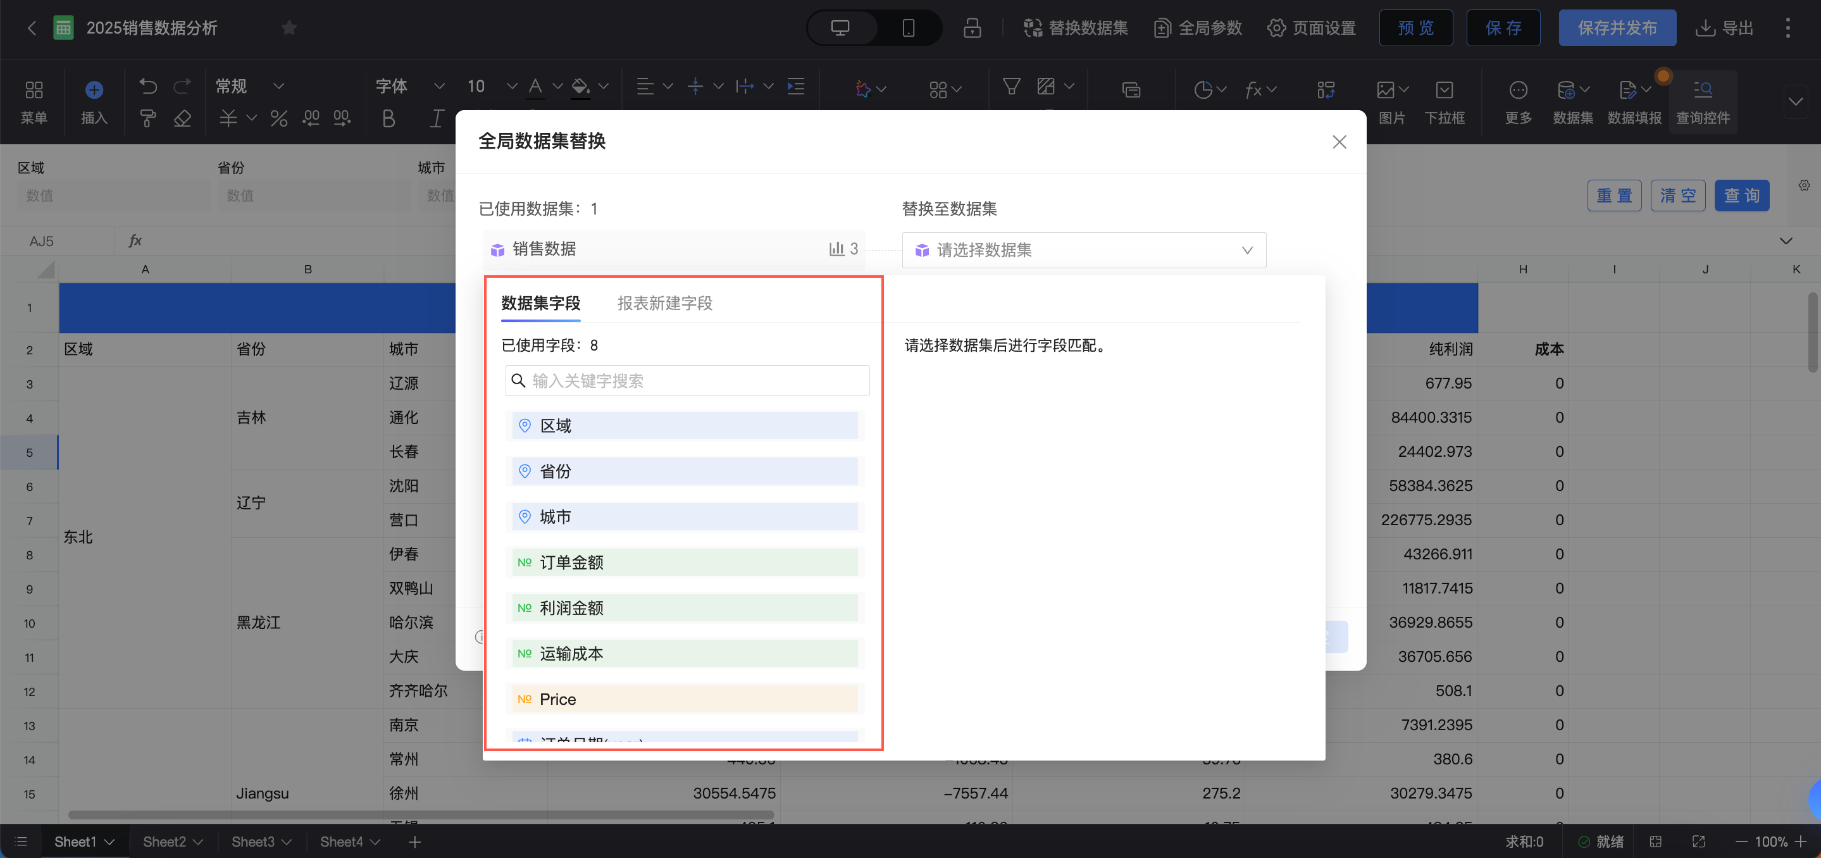Click the 预览 button

[x=1415, y=28]
